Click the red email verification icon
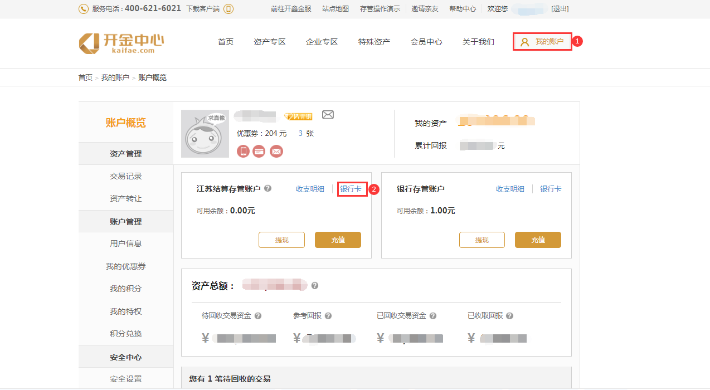The height and width of the screenshot is (390, 710). click(276, 151)
